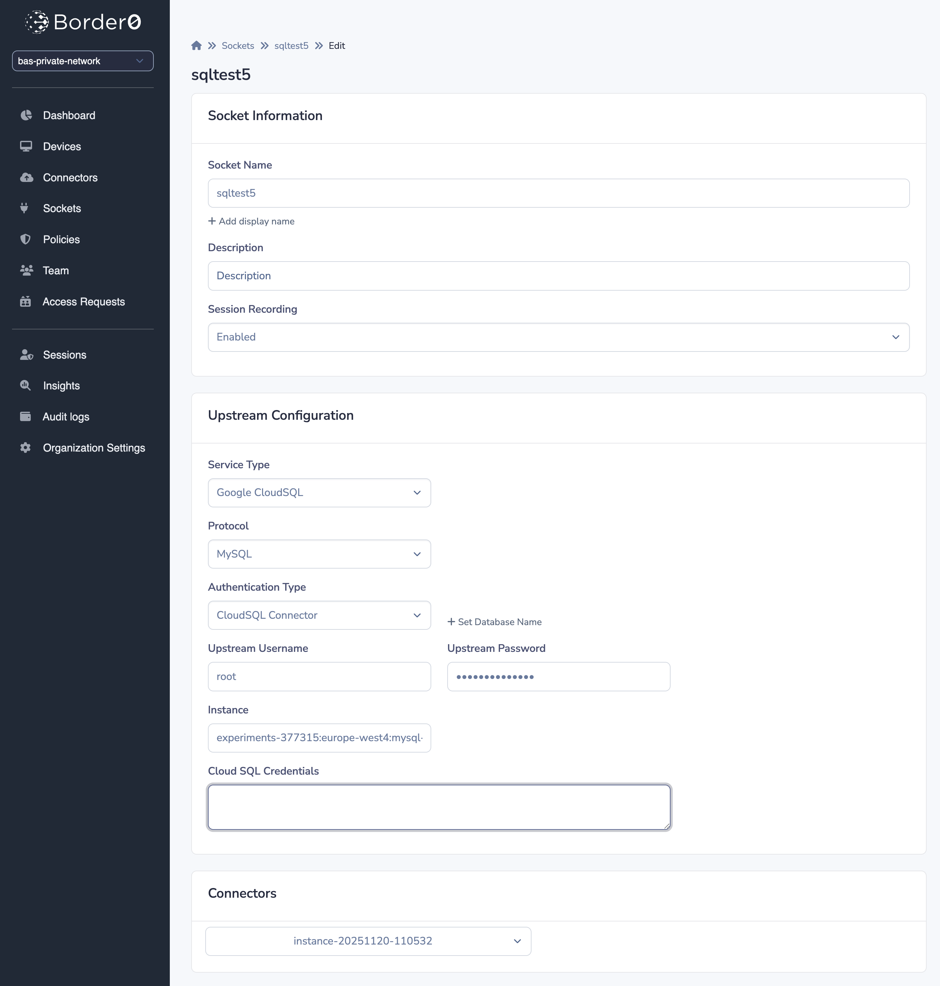Change the Protocol MySQL dropdown
The image size is (940, 986).
coord(319,554)
